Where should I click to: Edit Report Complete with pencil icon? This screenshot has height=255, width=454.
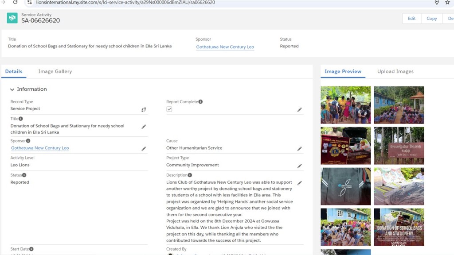(x=299, y=110)
